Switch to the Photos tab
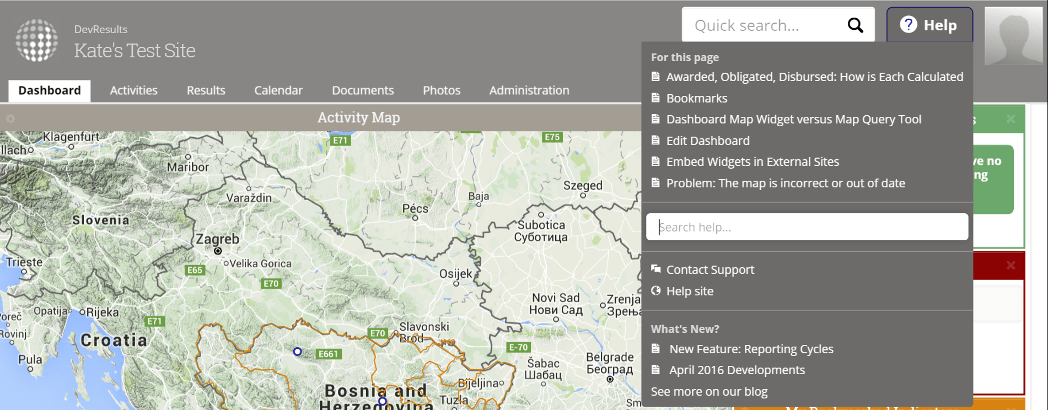1048x410 pixels. (x=442, y=90)
